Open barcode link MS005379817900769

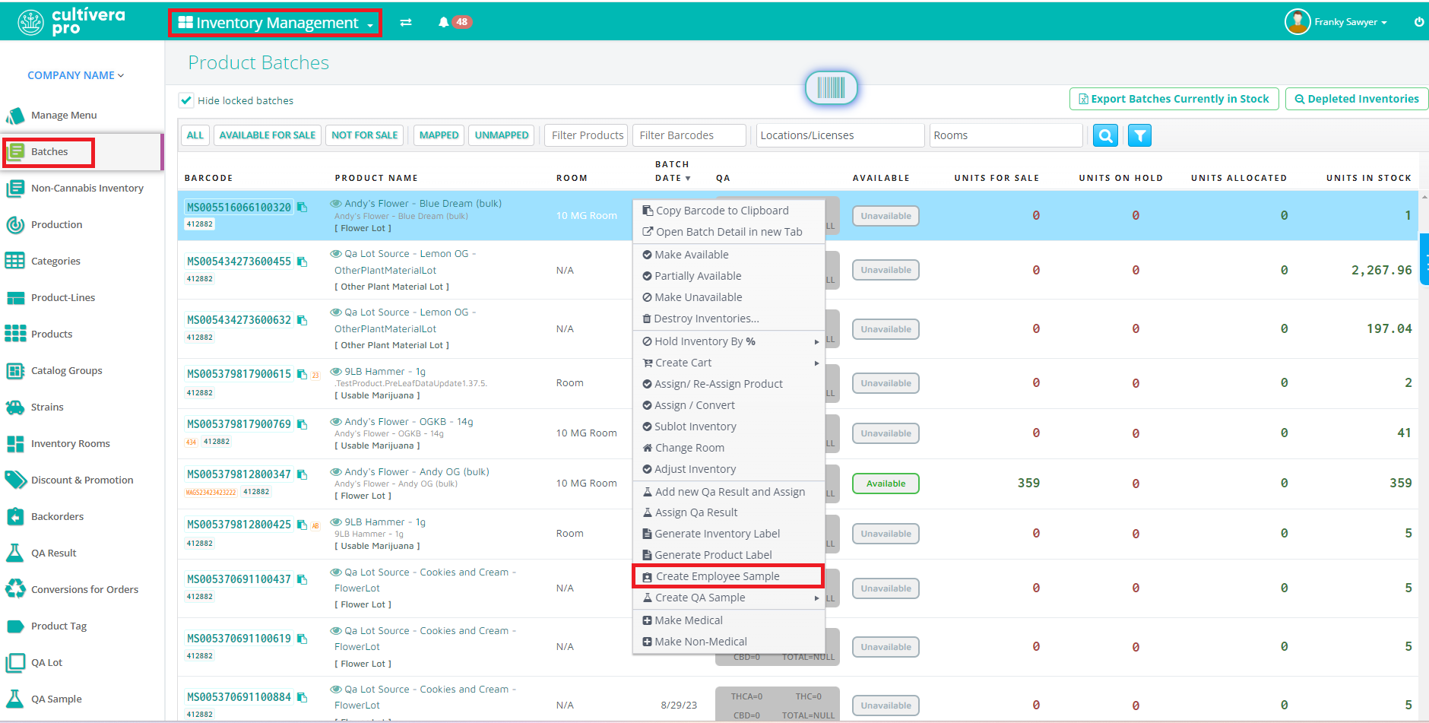click(x=239, y=424)
